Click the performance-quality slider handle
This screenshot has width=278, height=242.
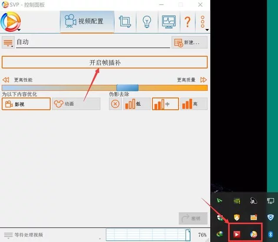(127, 88)
